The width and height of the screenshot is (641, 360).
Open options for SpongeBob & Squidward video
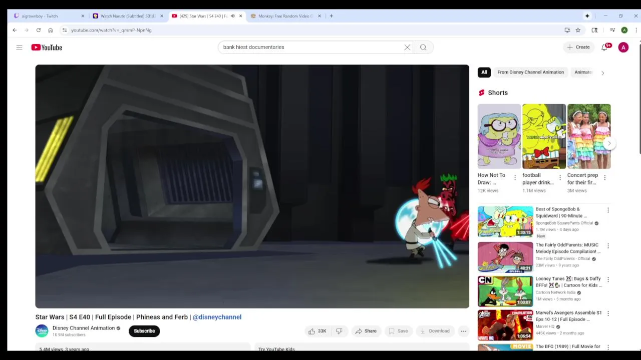[608, 210]
